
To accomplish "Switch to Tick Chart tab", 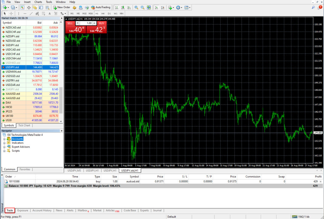I will coord(24,125).
